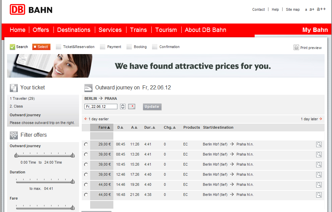
Task: Open the Offers menu
Action: click(41, 30)
